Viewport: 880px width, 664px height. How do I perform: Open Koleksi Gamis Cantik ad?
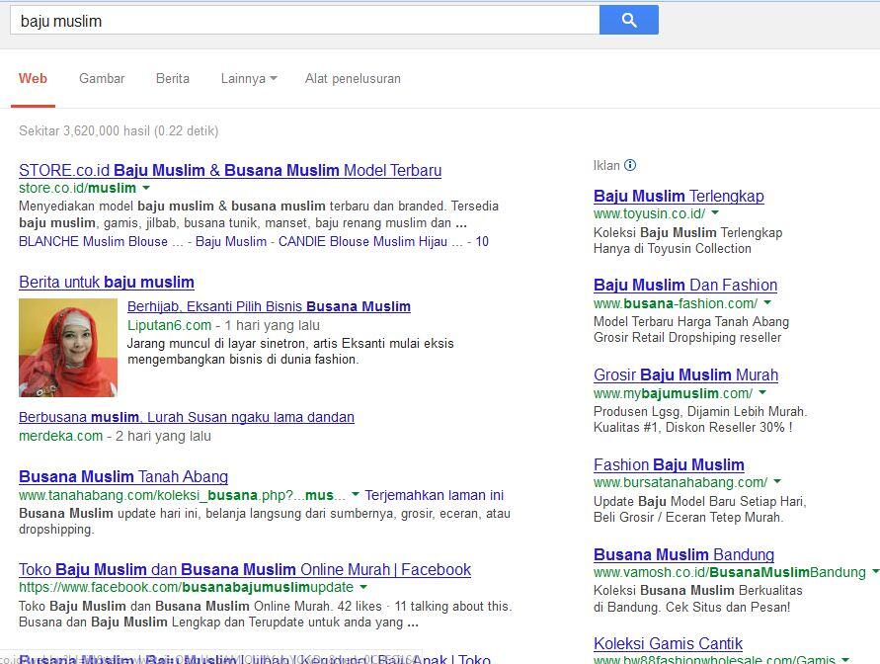coord(668,643)
